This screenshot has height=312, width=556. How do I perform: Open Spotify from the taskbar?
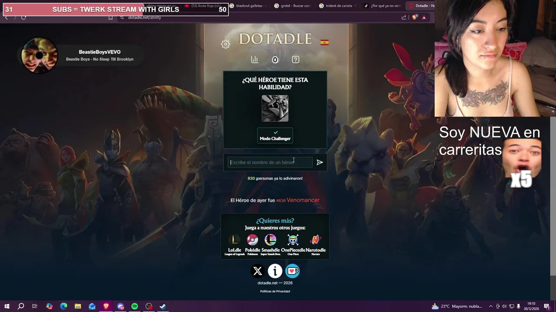[135, 306]
